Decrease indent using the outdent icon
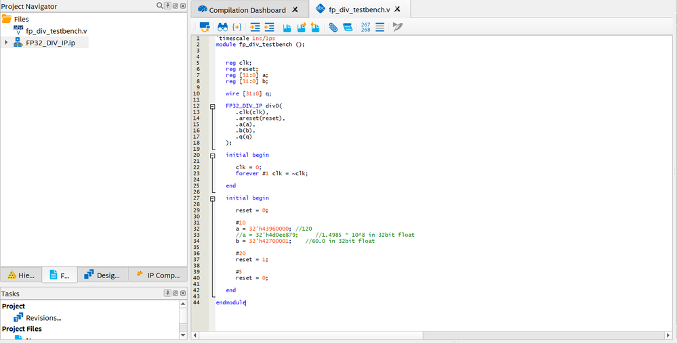 pyautogui.click(x=269, y=27)
